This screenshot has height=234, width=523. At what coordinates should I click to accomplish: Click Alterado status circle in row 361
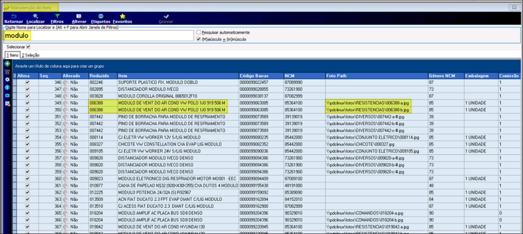[66, 185]
